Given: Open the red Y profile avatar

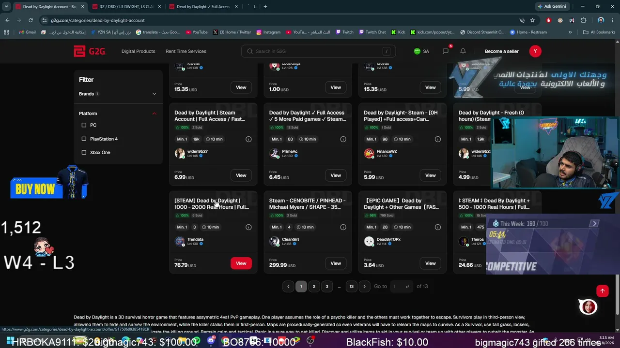Looking at the screenshot, I should pos(535,51).
